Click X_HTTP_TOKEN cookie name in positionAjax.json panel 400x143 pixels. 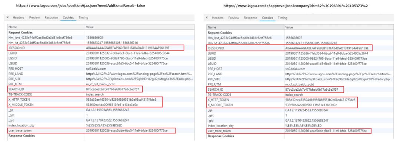coord(19,100)
